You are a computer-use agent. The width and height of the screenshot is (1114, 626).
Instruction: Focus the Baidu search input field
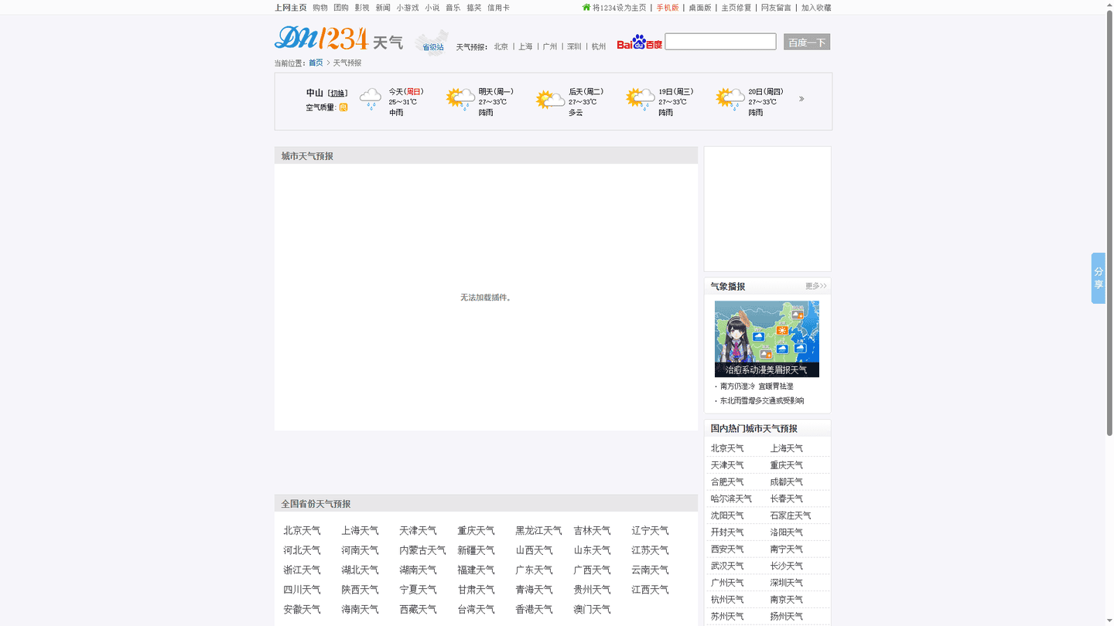pos(720,42)
